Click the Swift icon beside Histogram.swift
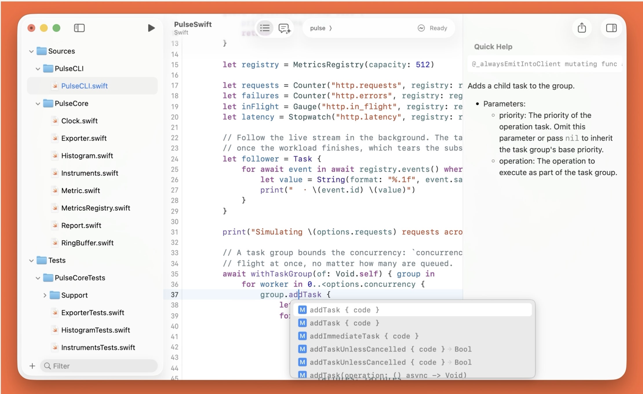This screenshot has width=643, height=394. pos(55,155)
